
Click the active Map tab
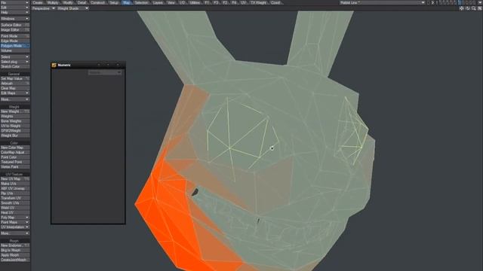127,2
